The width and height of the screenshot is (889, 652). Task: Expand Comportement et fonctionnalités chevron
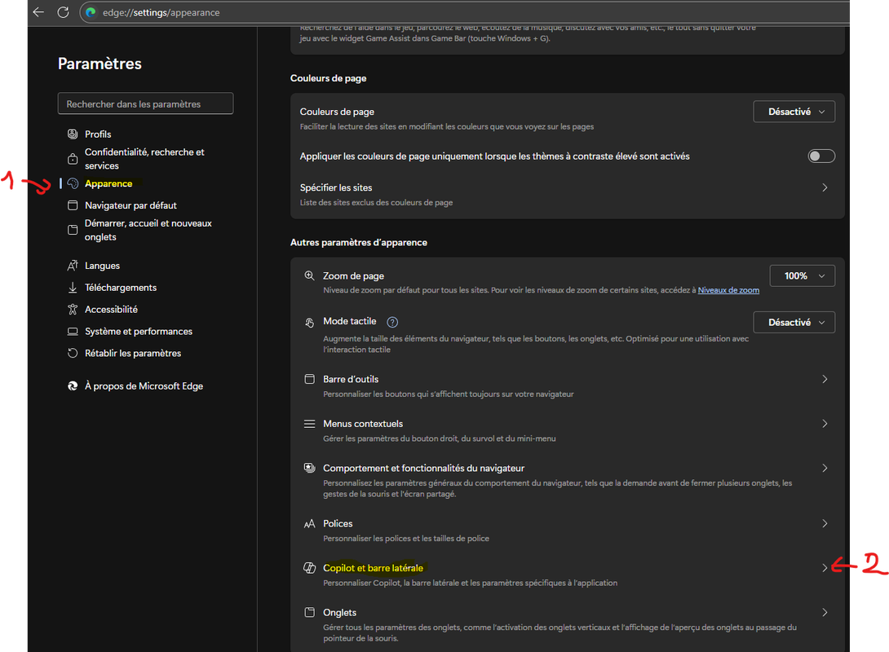click(x=825, y=468)
